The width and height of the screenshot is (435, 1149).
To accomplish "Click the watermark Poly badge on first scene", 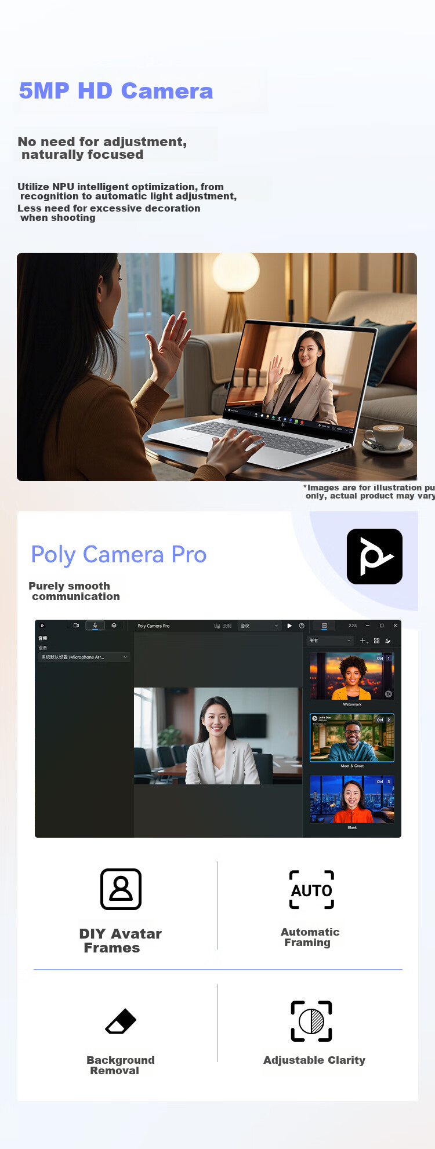I will [x=389, y=694].
